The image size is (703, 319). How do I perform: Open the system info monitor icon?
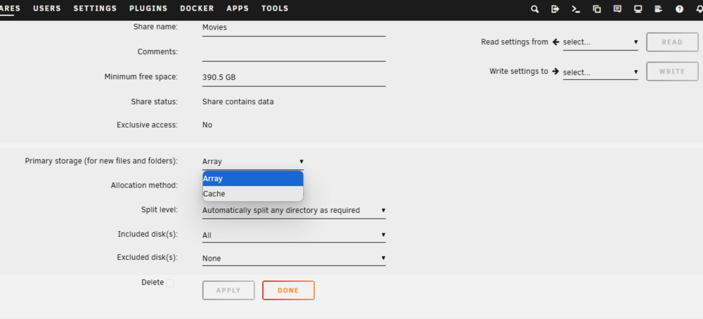[x=638, y=9]
